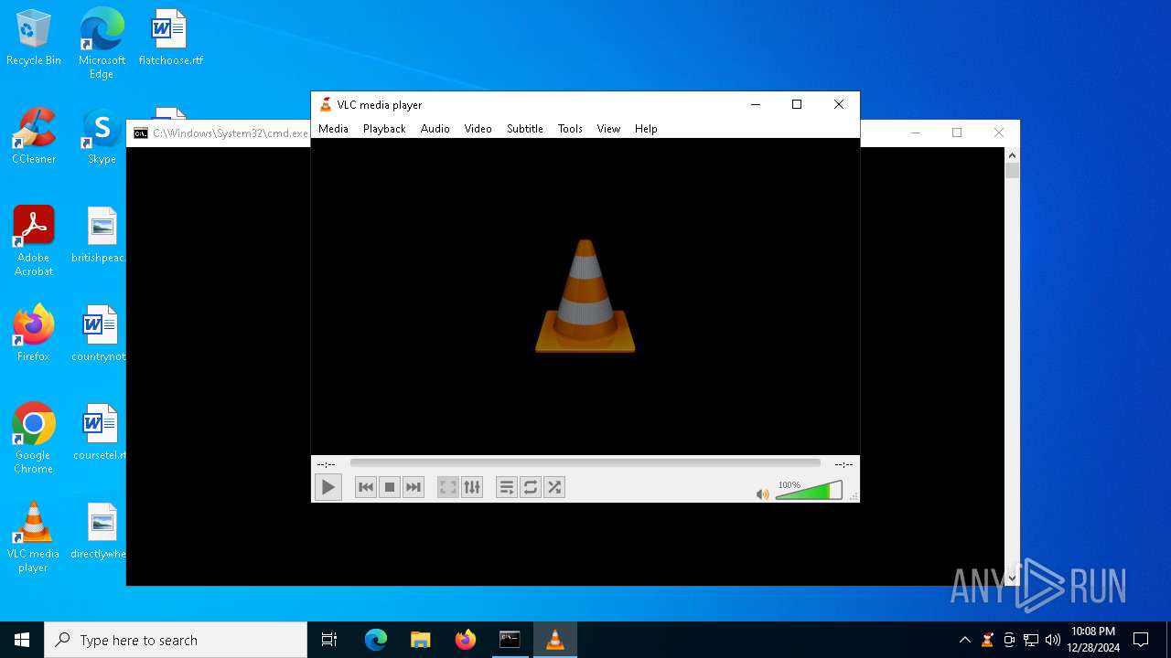The image size is (1171, 658).
Task: Click cmd.exe window scrollbar up arrow
Action: pos(1012,155)
